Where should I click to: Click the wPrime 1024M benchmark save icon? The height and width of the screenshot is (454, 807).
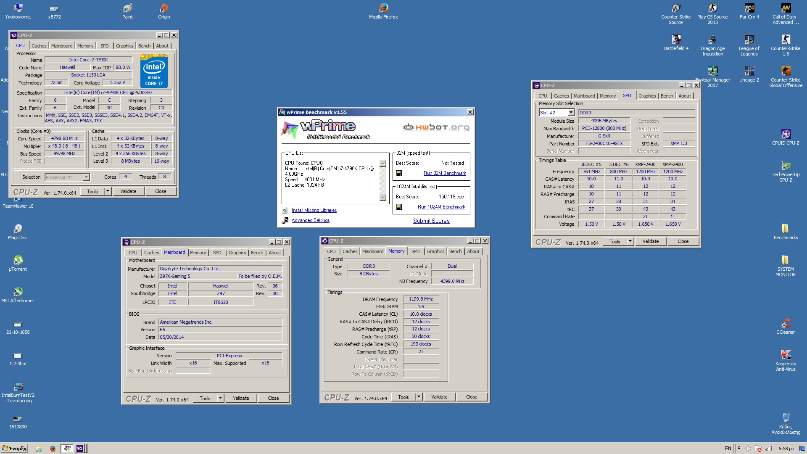[x=399, y=207]
